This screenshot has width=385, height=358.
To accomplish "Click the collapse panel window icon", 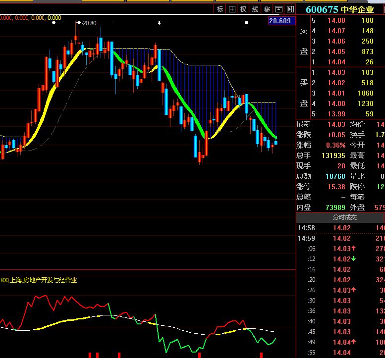I will coord(278,9).
